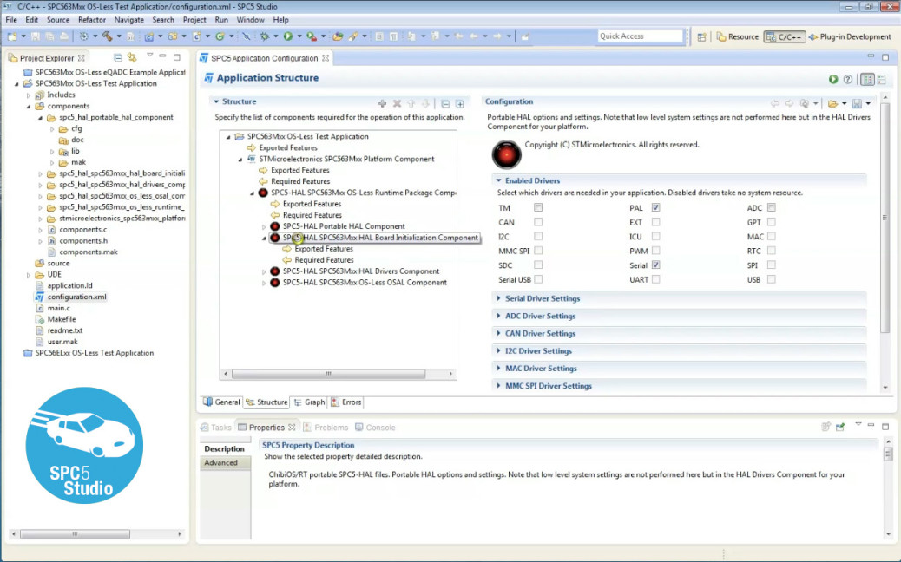Enable the PWM driver checkbox
The image size is (901, 562).
[x=655, y=251]
